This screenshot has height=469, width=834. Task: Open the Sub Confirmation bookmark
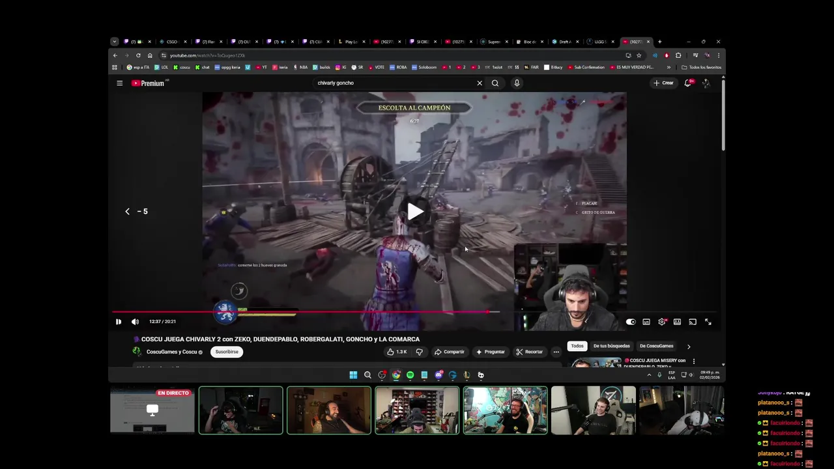coord(586,67)
